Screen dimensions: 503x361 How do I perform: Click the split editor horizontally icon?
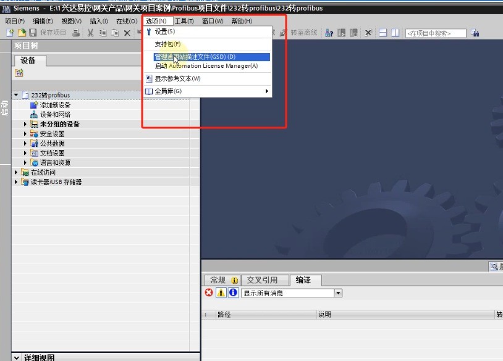pyautogui.click(x=383, y=32)
